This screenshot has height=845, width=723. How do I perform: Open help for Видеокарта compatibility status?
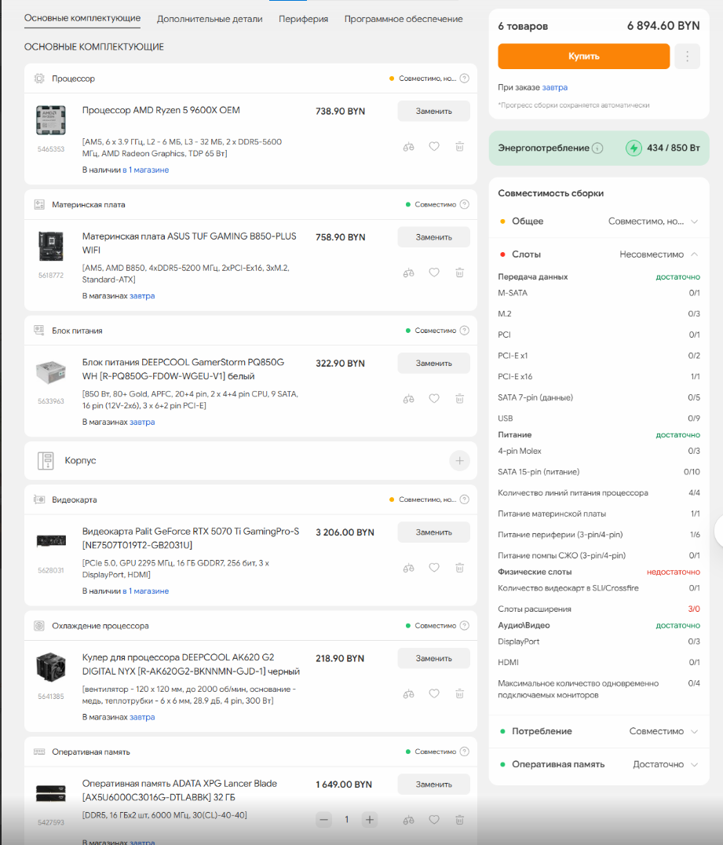[x=465, y=500]
